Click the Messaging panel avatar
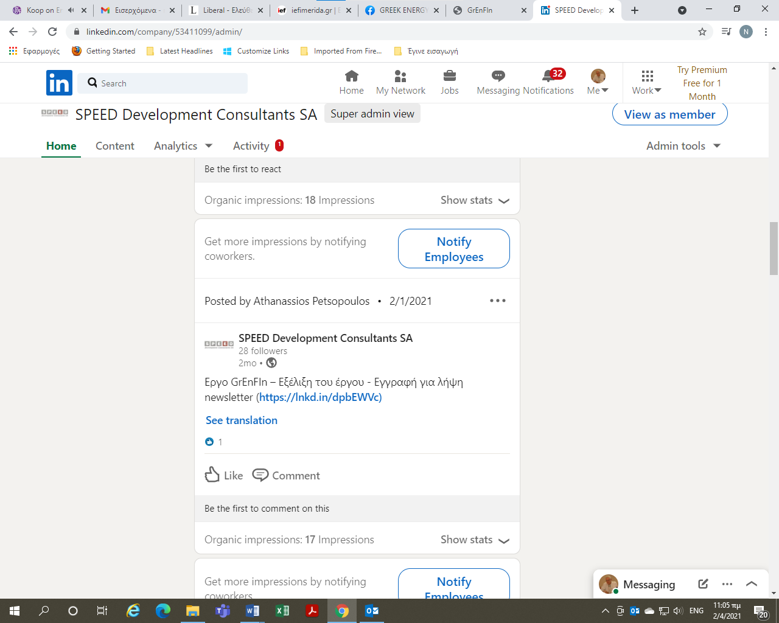779x623 pixels. pos(609,584)
